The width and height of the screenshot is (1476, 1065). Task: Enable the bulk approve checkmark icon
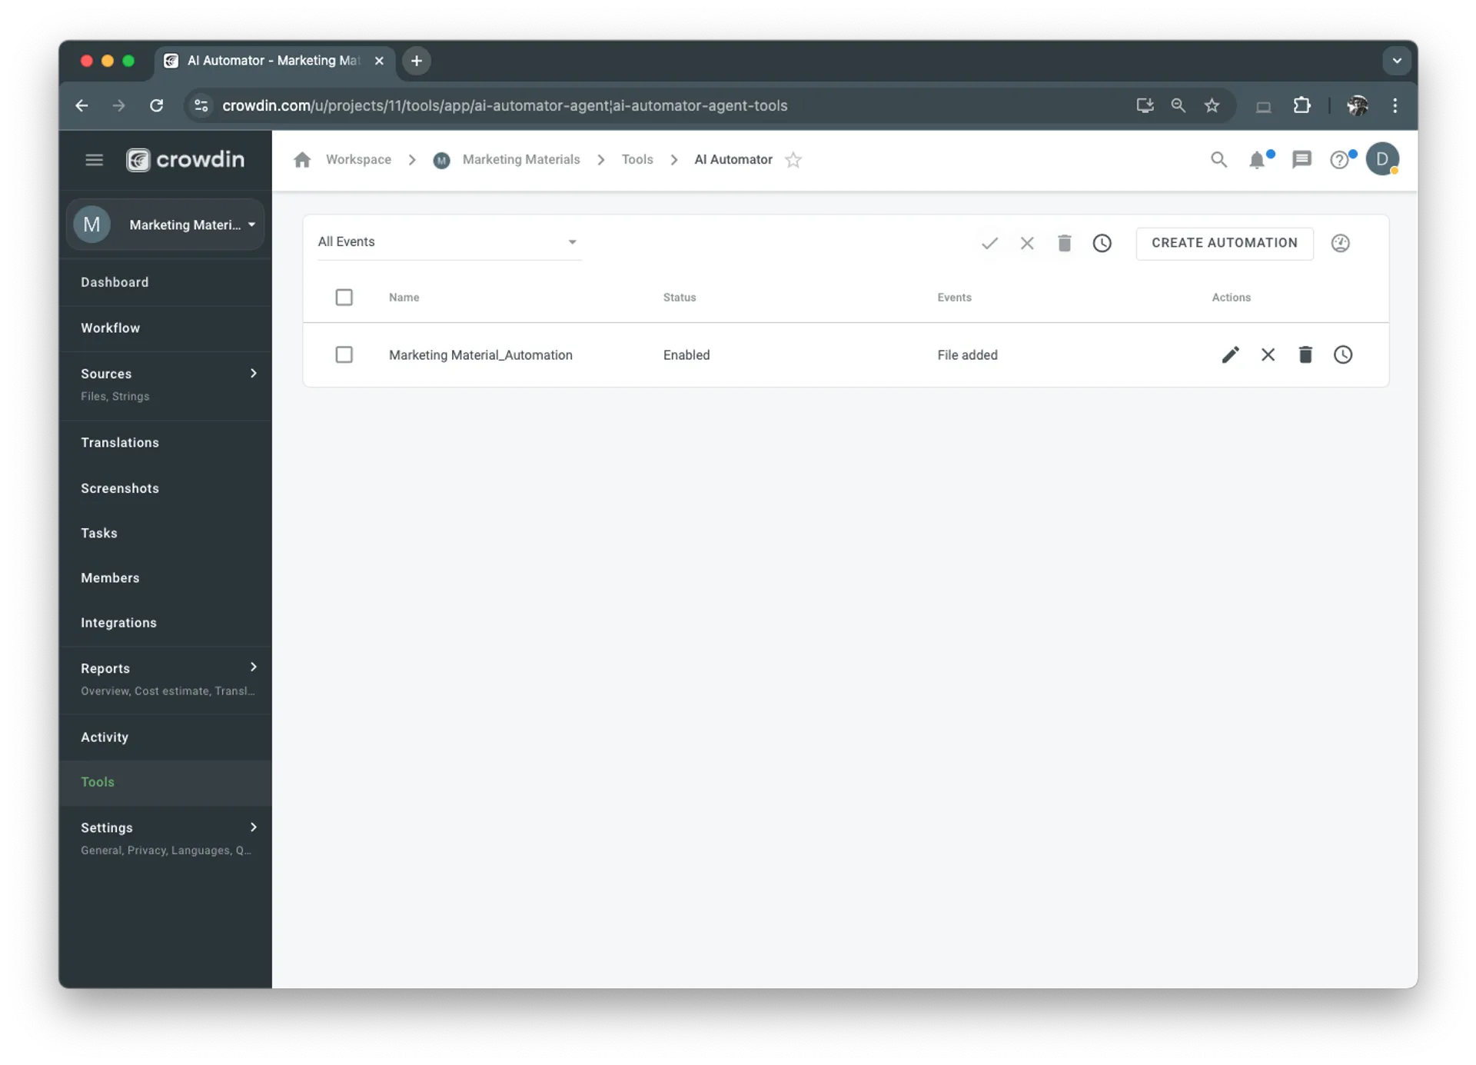(x=988, y=242)
